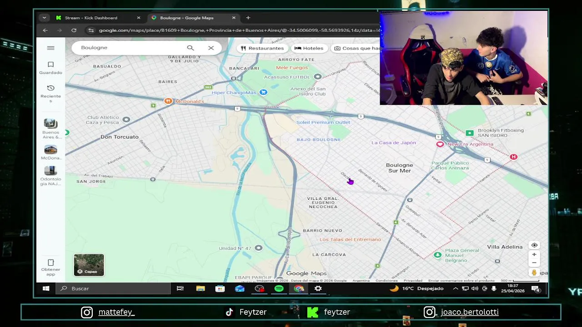
Task: Click the Chrome address bar URL
Action: [x=239, y=30]
